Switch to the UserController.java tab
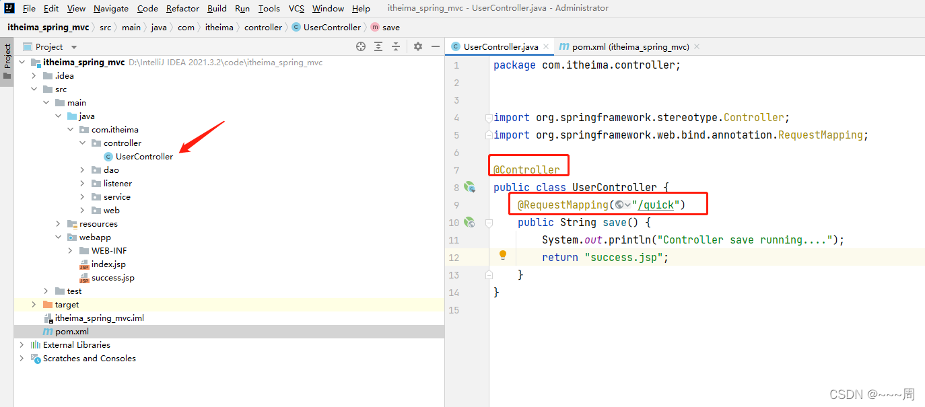925x407 pixels. pyautogui.click(x=500, y=46)
